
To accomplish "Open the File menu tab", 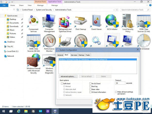I will click(x=4, y=5).
